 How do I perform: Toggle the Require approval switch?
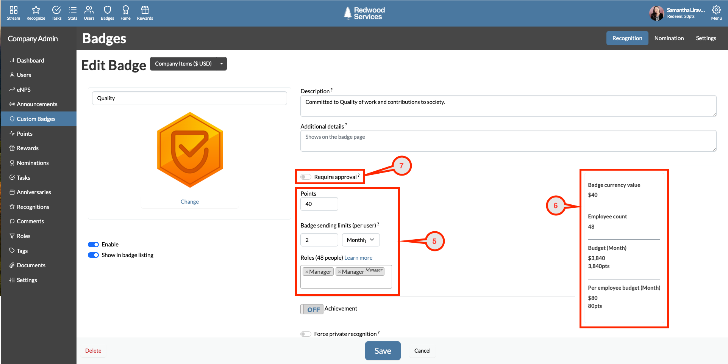pos(305,177)
